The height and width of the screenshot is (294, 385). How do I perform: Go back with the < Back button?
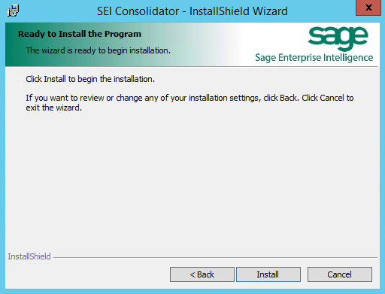[202, 274]
